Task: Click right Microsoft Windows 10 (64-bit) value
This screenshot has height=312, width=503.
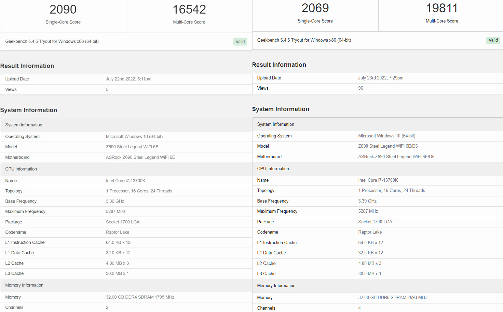Action: click(x=387, y=136)
